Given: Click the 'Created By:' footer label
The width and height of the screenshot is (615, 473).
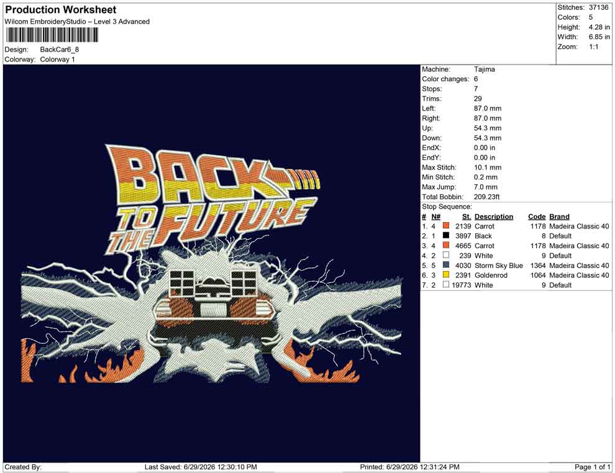Looking at the screenshot, I should [x=23, y=467].
